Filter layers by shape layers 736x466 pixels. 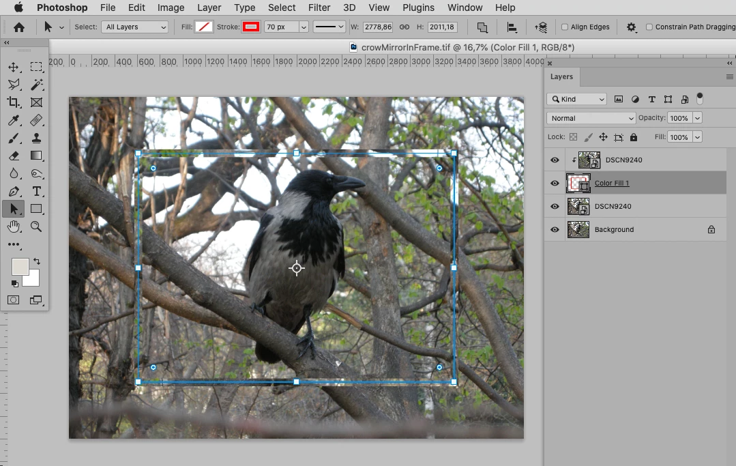click(668, 99)
